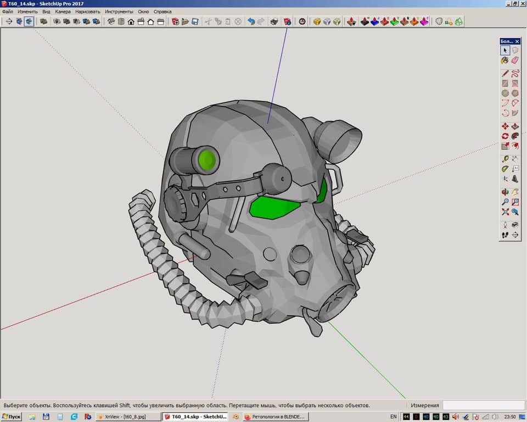The height and width of the screenshot is (422, 527).
Task: Activate the Line pencil tool
Action: (505, 74)
